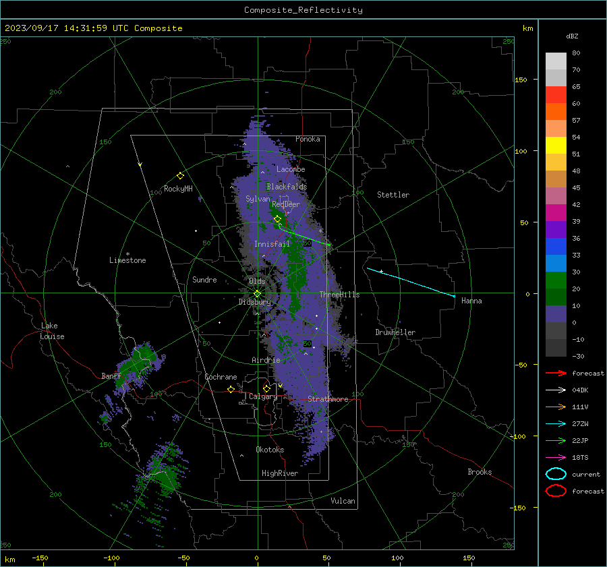Click the Brooks town label
607x567 pixels.
click(480, 472)
